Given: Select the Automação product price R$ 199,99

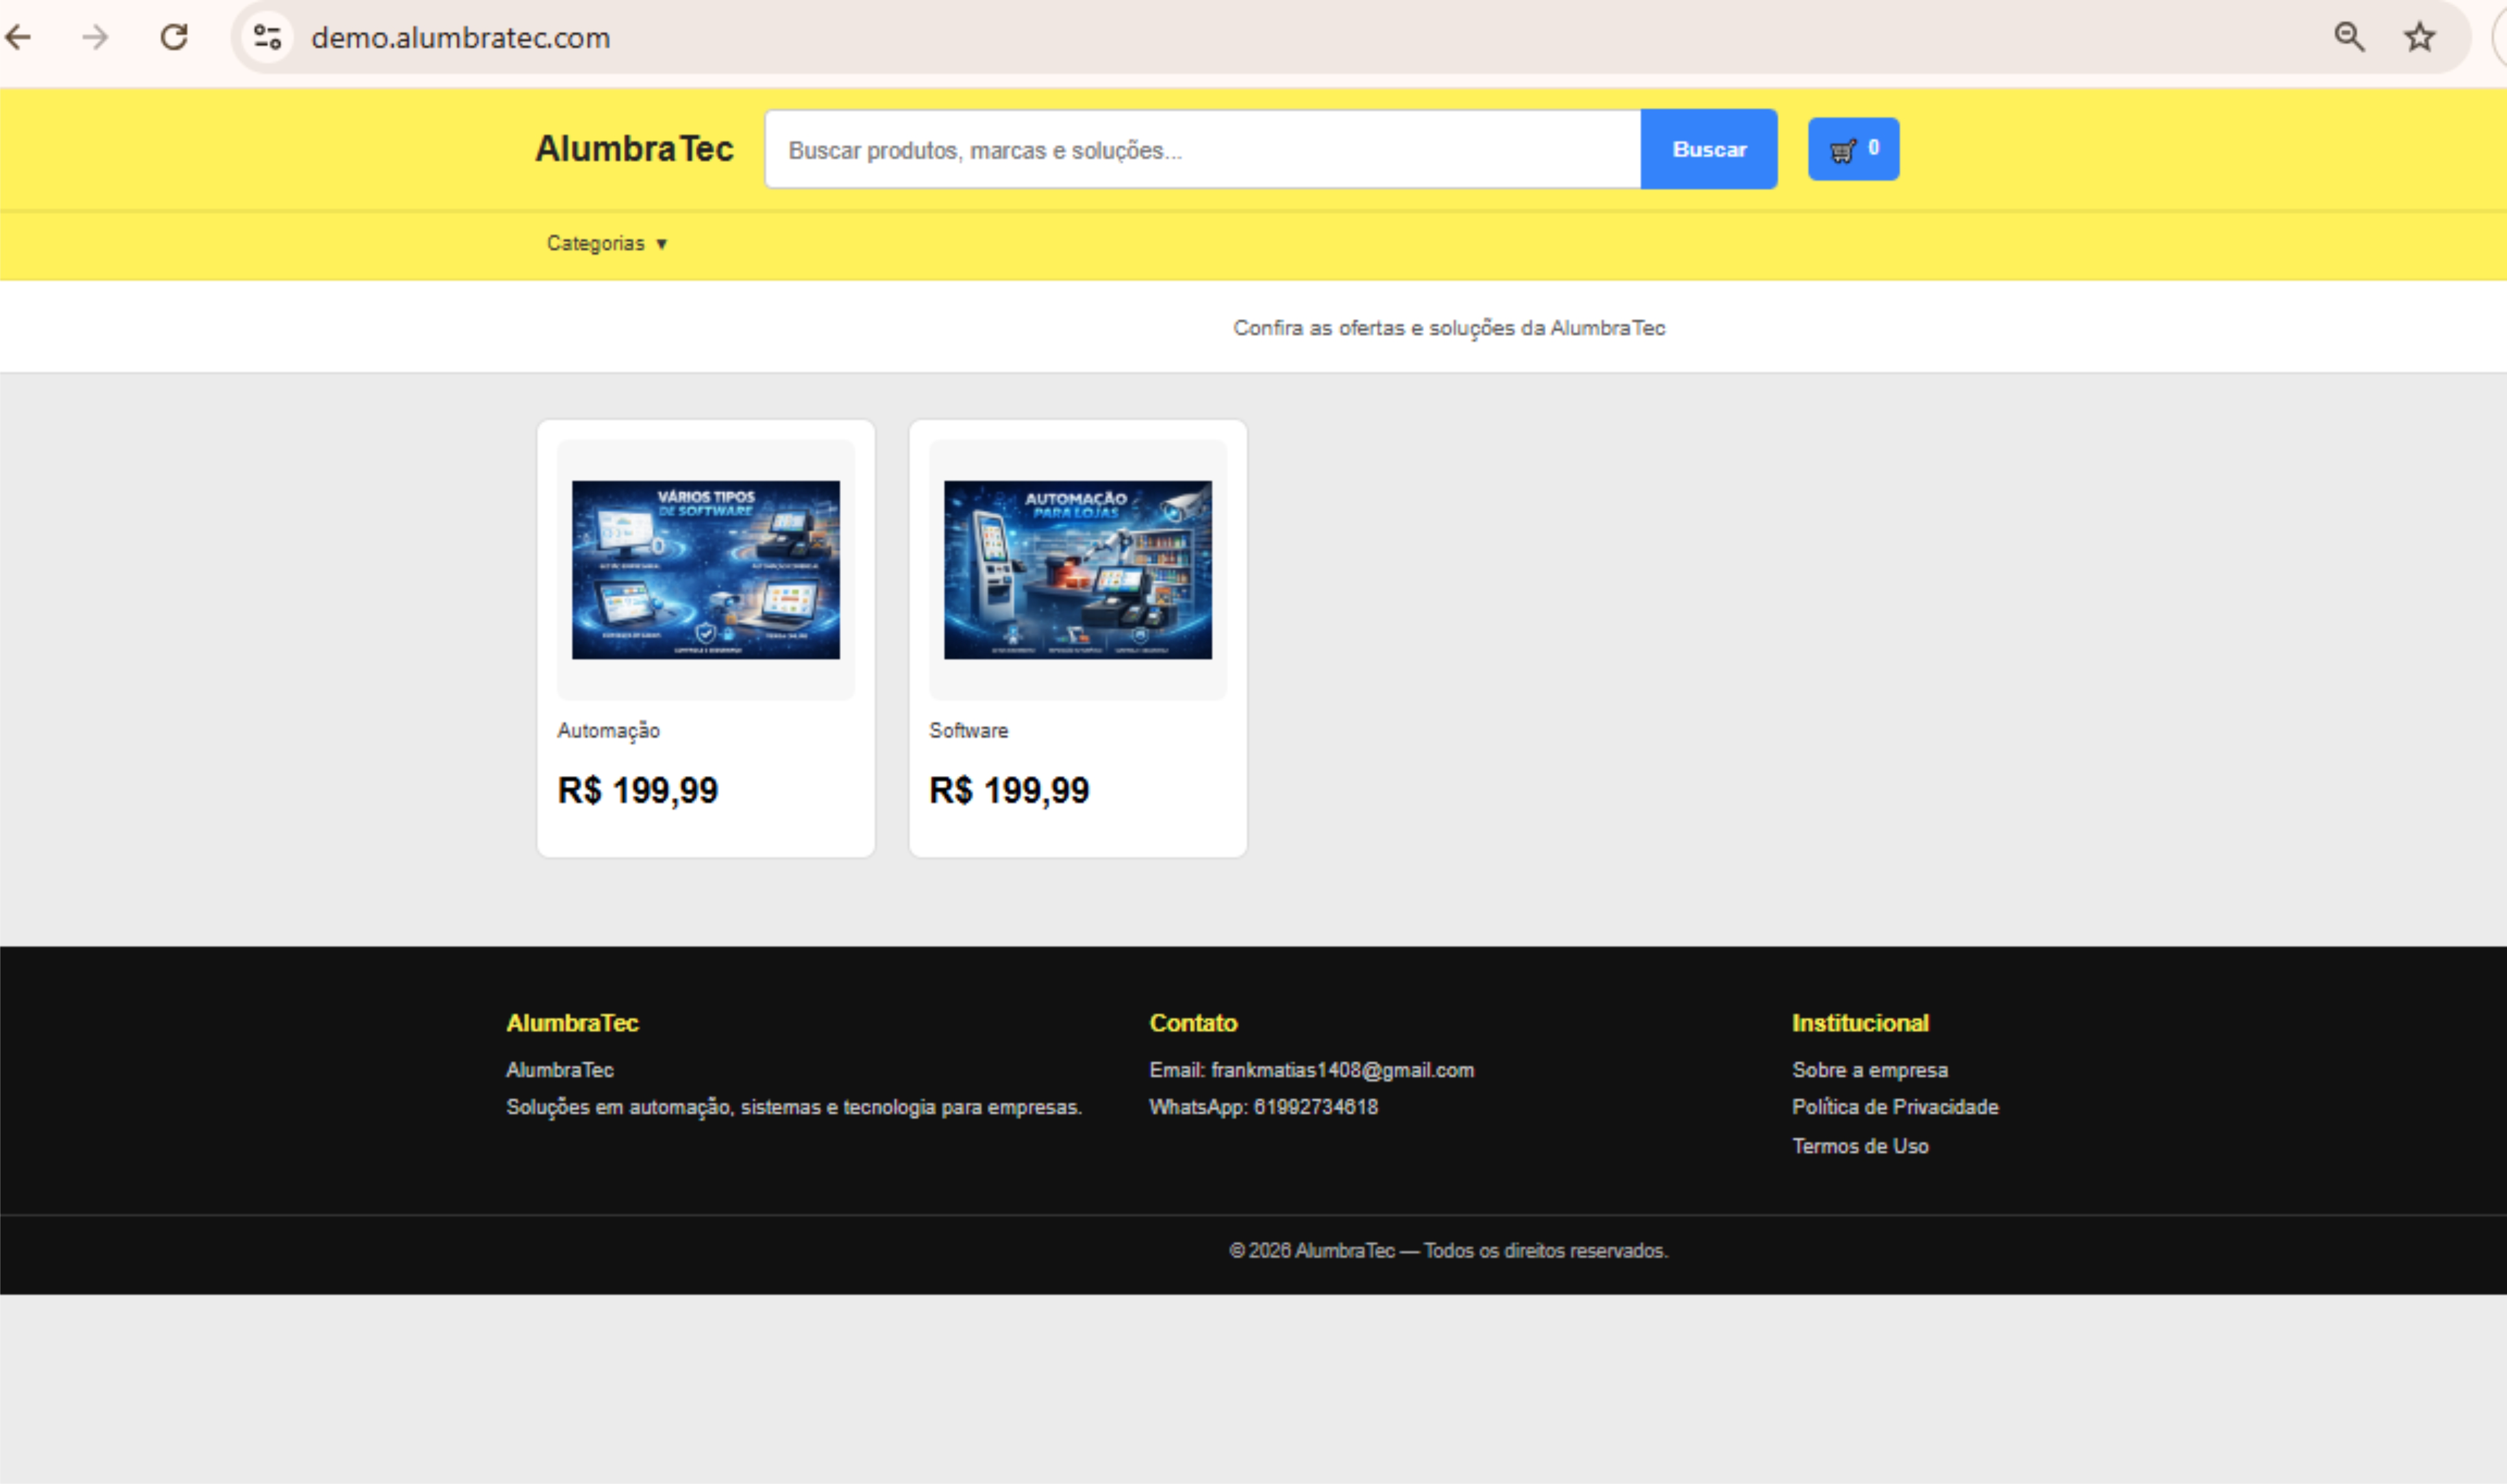Looking at the screenshot, I should (x=637, y=790).
